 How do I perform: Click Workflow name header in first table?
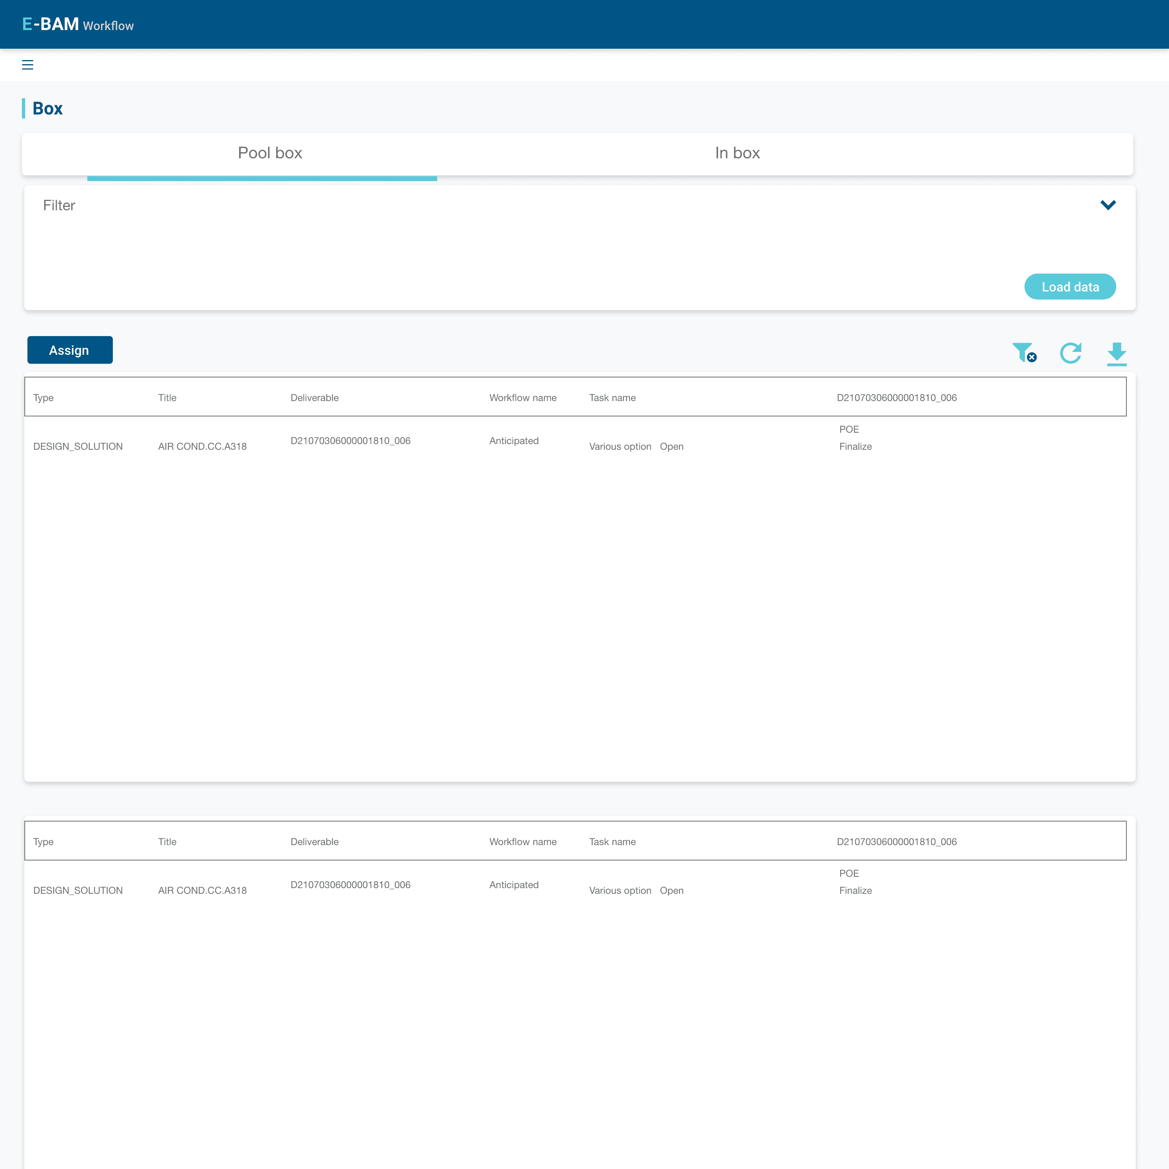pyautogui.click(x=522, y=397)
